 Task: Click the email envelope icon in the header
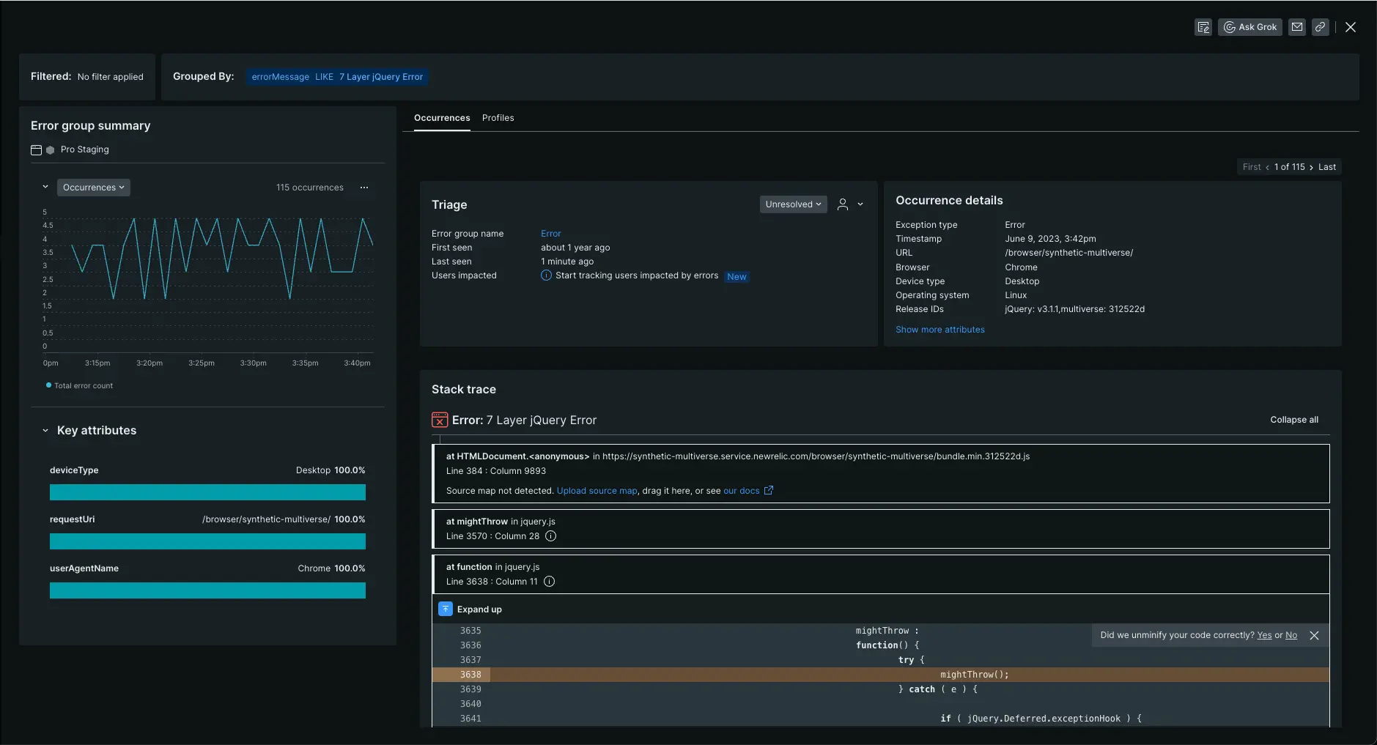pyautogui.click(x=1297, y=27)
